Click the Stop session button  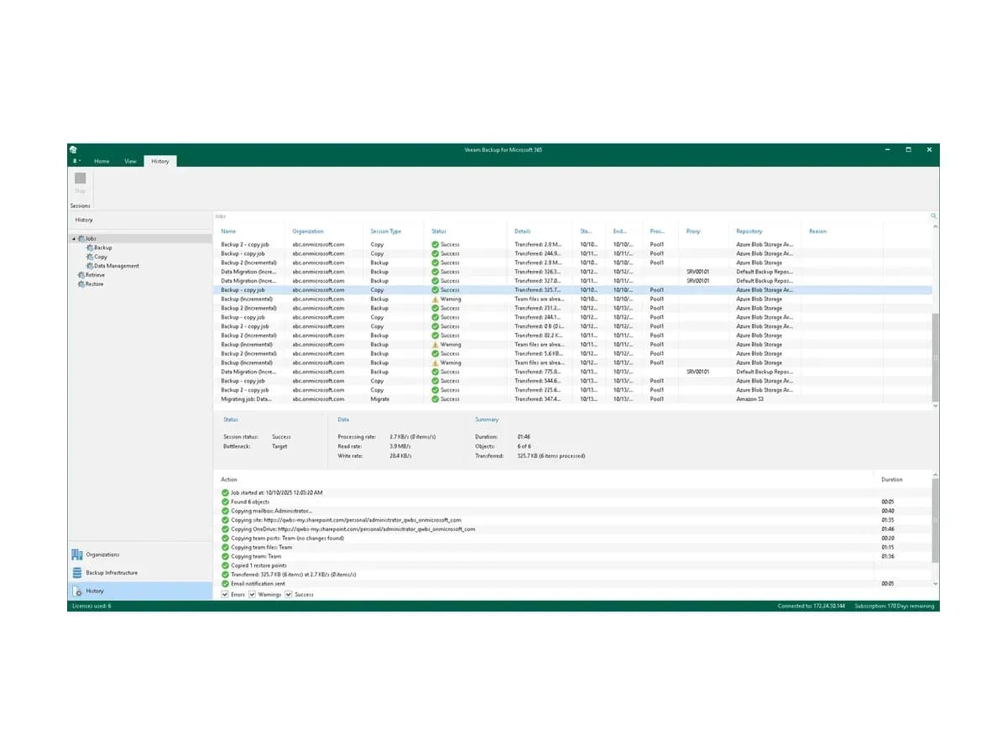point(81,183)
